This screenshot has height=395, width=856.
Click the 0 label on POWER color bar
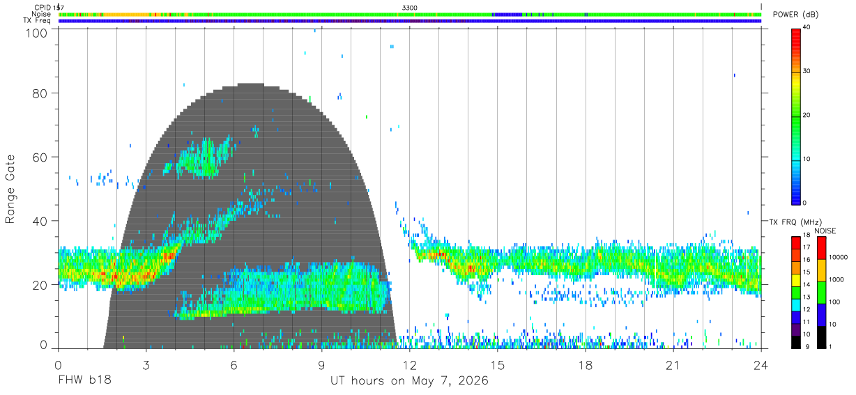[x=805, y=203]
